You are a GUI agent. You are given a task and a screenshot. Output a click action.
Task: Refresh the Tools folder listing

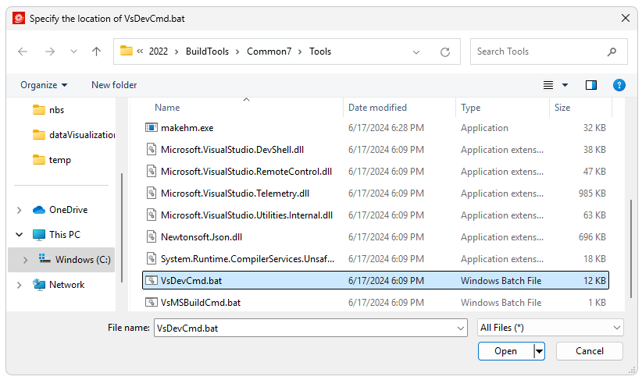coord(445,52)
